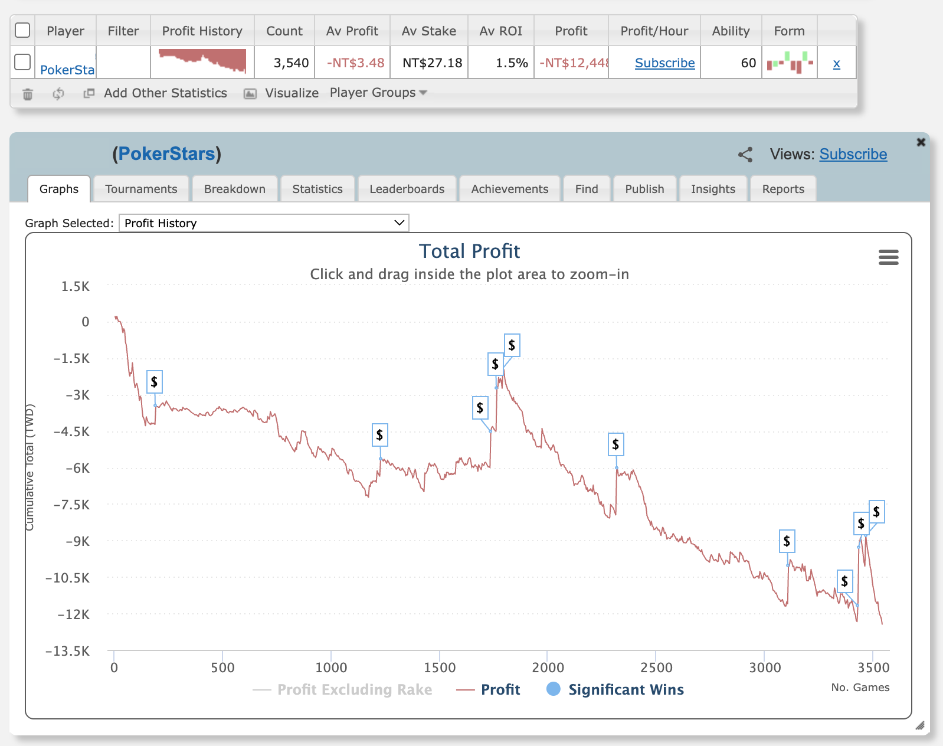Close the PokerStars details panel
The width and height of the screenshot is (943, 746).
tap(921, 142)
